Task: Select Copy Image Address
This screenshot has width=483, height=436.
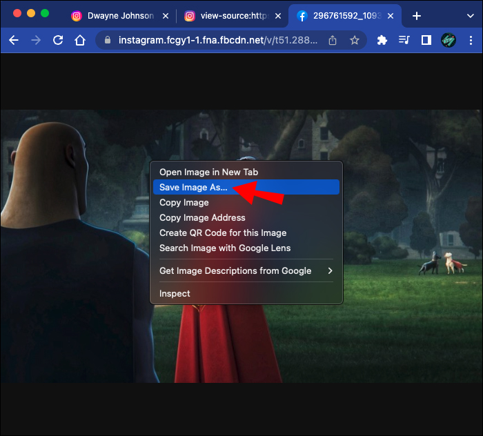Action: tap(246, 217)
